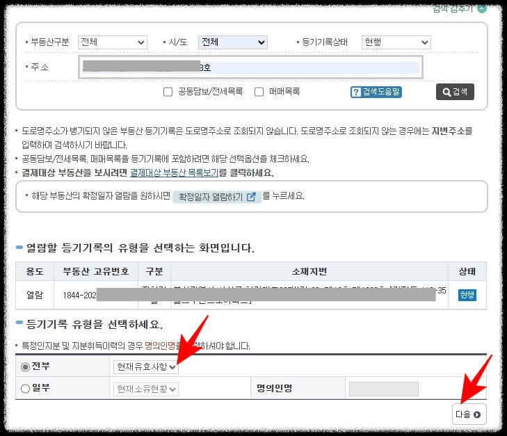Screen dimensions: 507x436
Task: Select the 전부 radio button
Action: pyautogui.click(x=25, y=367)
